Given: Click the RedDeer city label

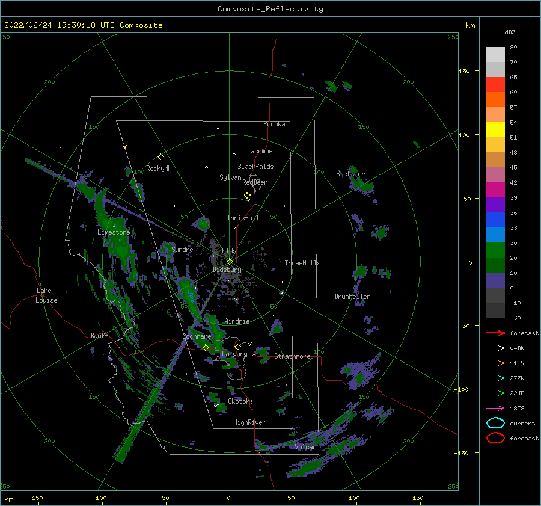Looking at the screenshot, I should coord(255,182).
